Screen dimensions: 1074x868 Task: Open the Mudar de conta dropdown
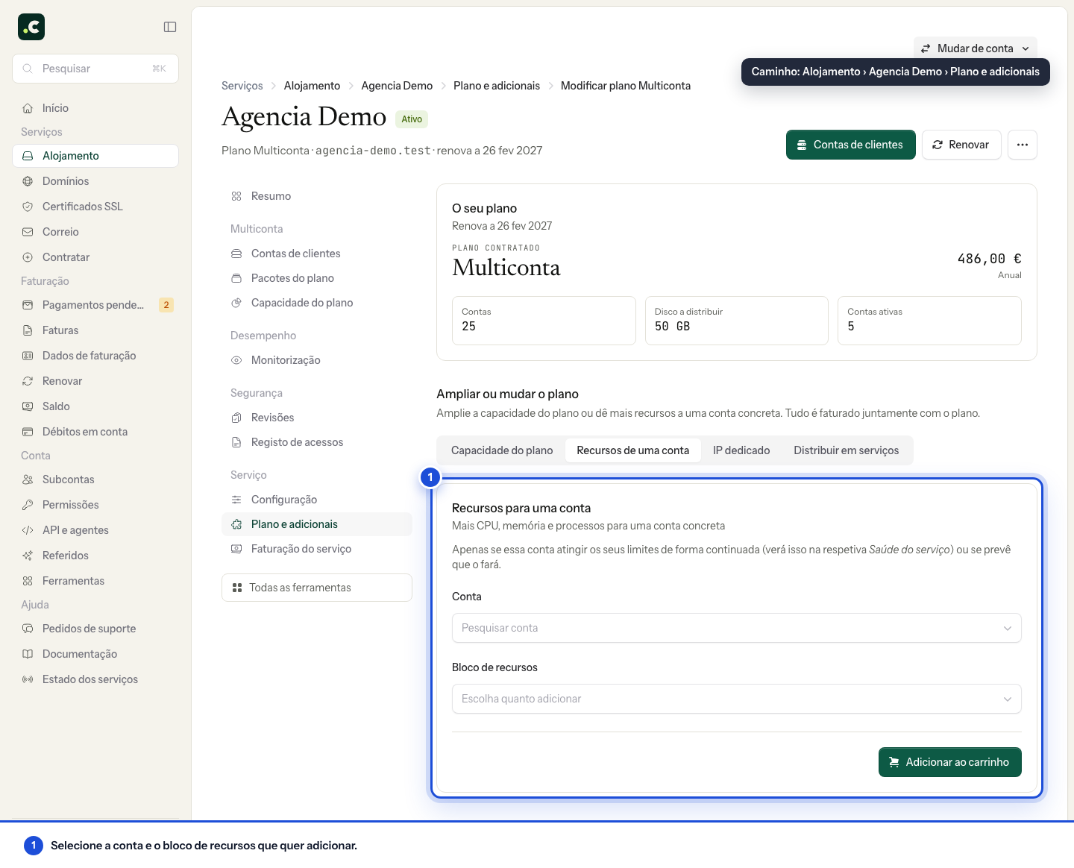point(976,48)
